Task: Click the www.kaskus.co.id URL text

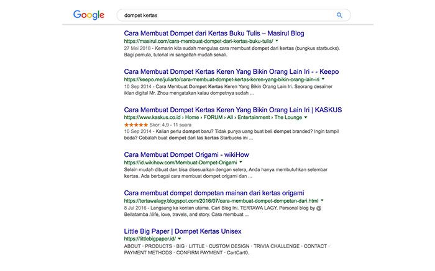Action: click(152, 117)
